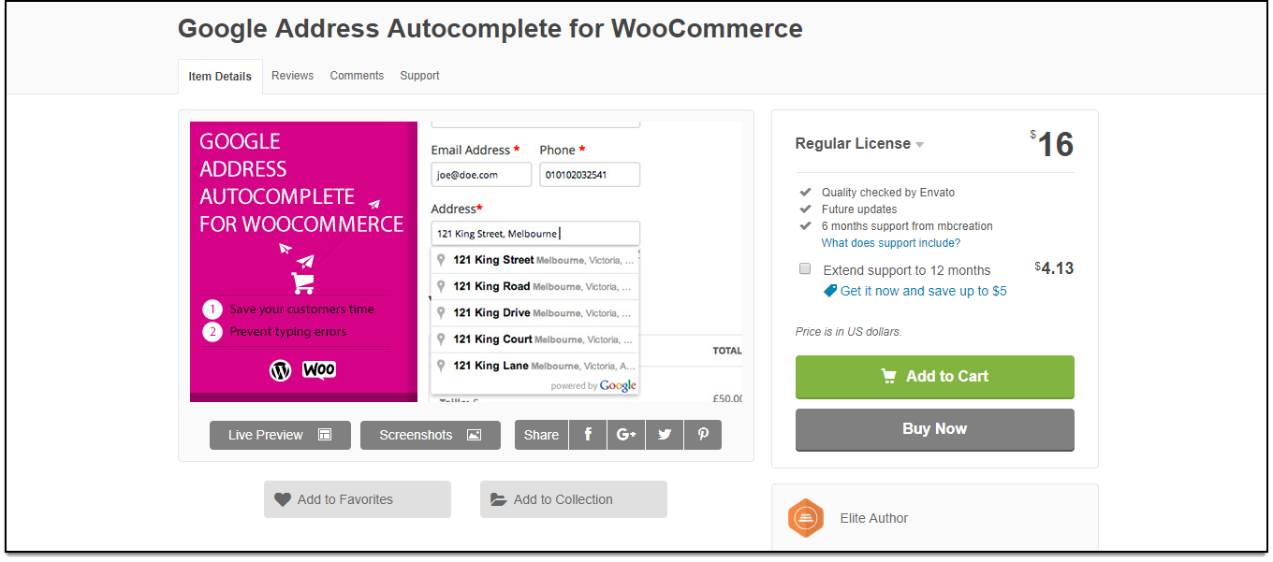Screen dimensions: 1273x562
Task: Click 'Get it now and save up to $5'
Action: [924, 291]
